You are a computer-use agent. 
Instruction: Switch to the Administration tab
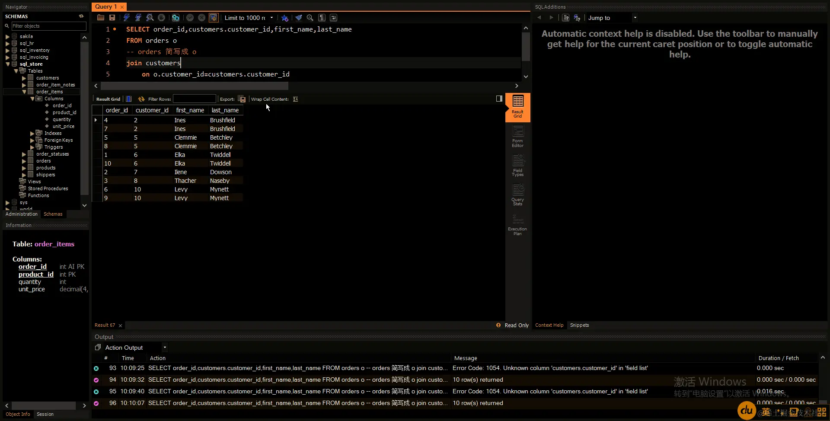click(x=22, y=214)
